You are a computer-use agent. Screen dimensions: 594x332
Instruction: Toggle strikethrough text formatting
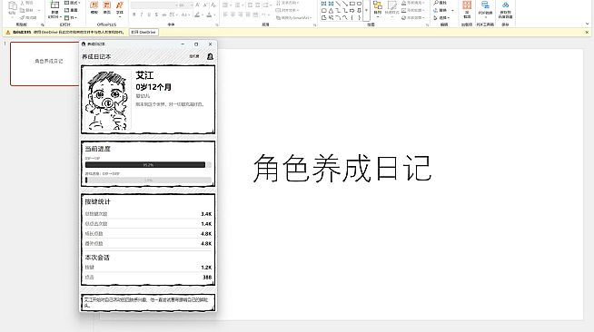coord(156,15)
